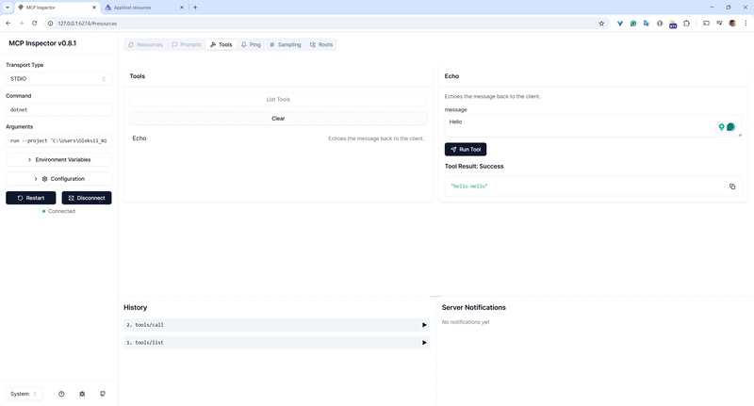Click the message text area containing Hello
Image resolution: width=754 pixels, height=406 pixels.
(593, 126)
